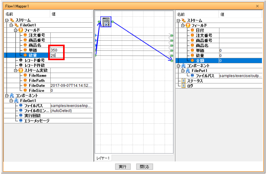Click the orange icon beside left 商品番号
Image resolution: width=266 pixels, height=174 pixels.
pyautogui.click(x=25, y=40)
